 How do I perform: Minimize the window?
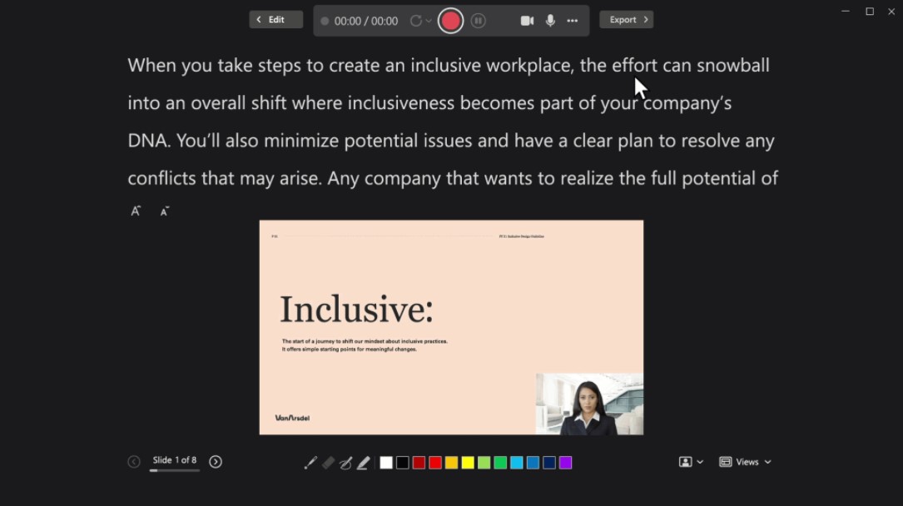[846, 11]
